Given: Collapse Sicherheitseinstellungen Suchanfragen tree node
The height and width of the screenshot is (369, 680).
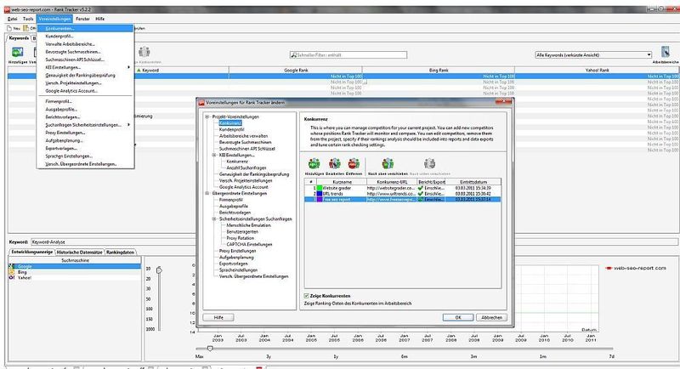Looking at the screenshot, I should [x=214, y=219].
